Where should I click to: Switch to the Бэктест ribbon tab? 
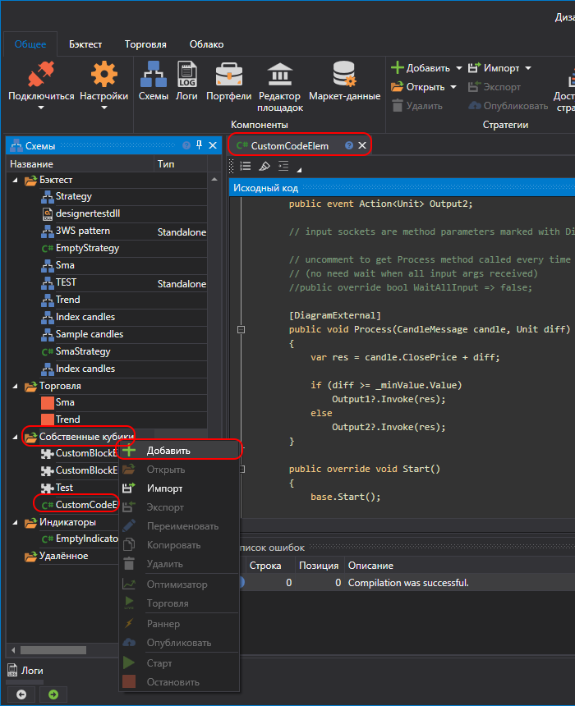point(85,44)
